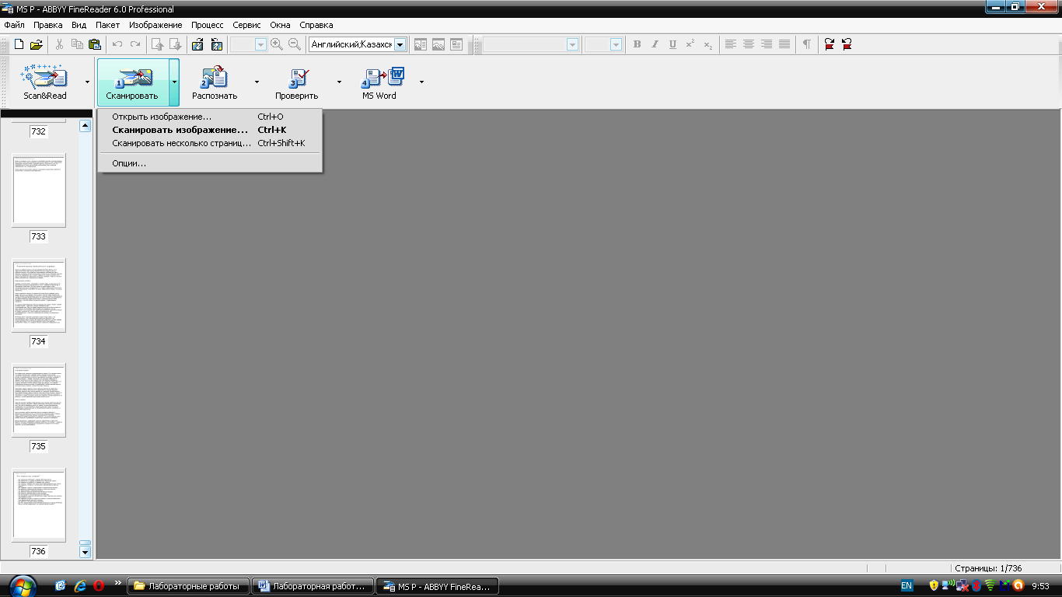Choose Сканировать изображение... menu entry
1062x597 pixels.
click(209, 130)
